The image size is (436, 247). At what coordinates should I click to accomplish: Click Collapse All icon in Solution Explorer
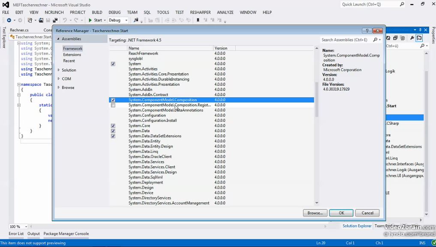tap(395, 38)
